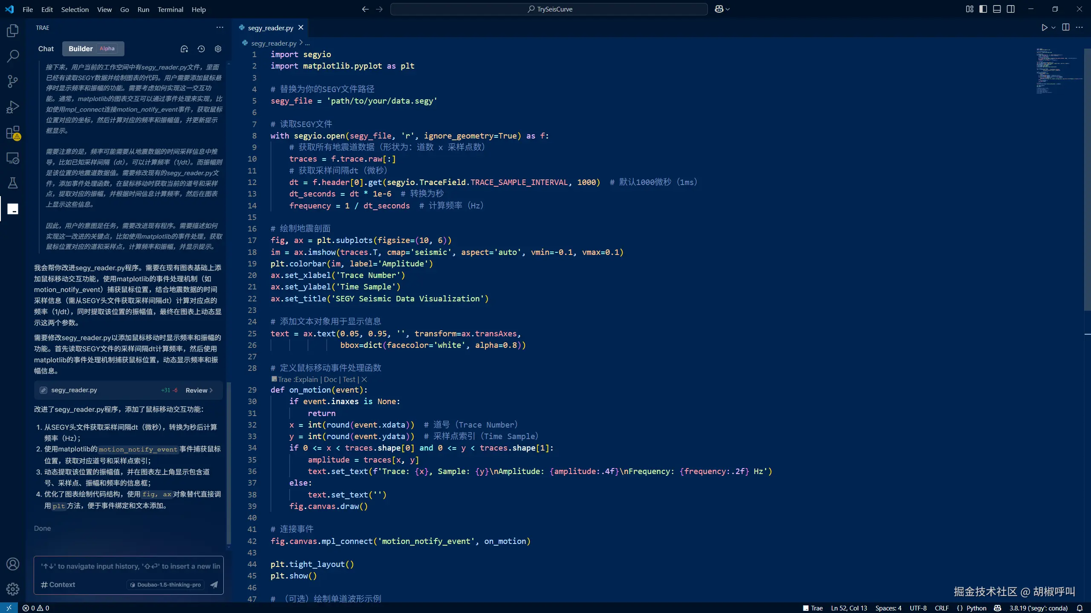This screenshot has width=1091, height=613.
Task: Open the Search view icon
Action: [13, 56]
